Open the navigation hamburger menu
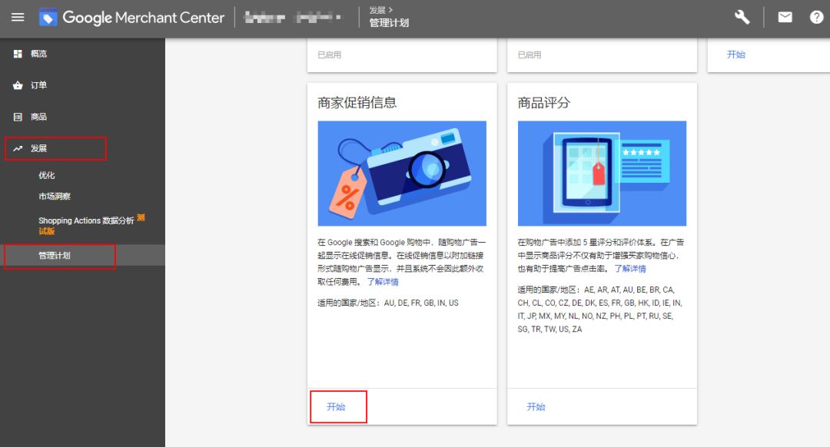This screenshot has height=447, width=830. [18, 17]
